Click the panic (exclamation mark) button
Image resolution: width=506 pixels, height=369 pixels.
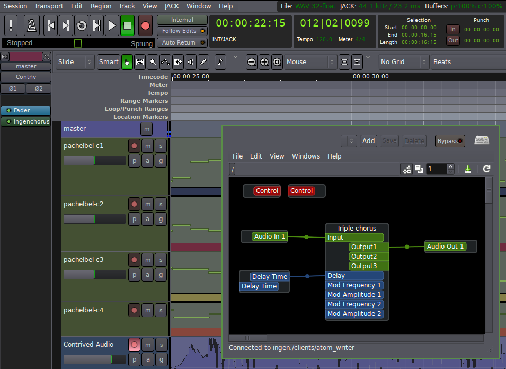click(11, 25)
